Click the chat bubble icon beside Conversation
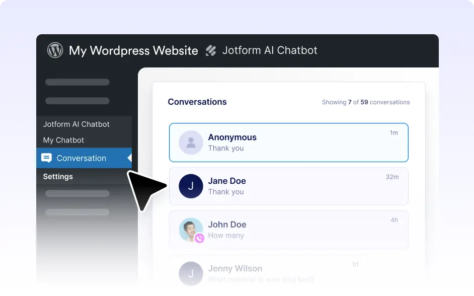 click(46, 158)
